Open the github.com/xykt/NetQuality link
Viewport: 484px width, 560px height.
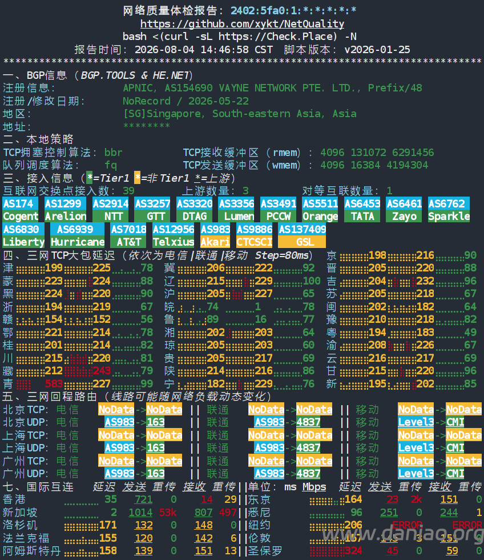coord(242,23)
